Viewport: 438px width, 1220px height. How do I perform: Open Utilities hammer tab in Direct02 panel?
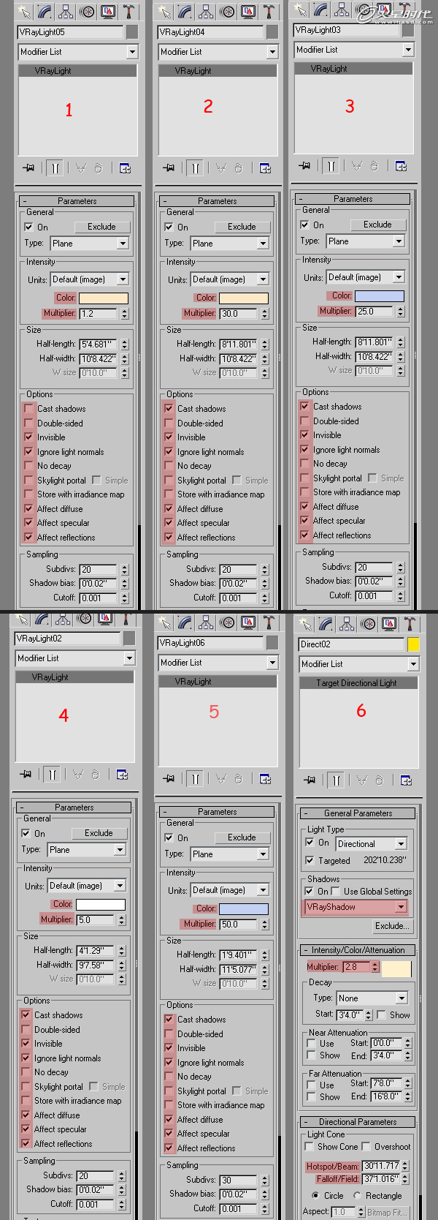pyautogui.click(x=410, y=625)
